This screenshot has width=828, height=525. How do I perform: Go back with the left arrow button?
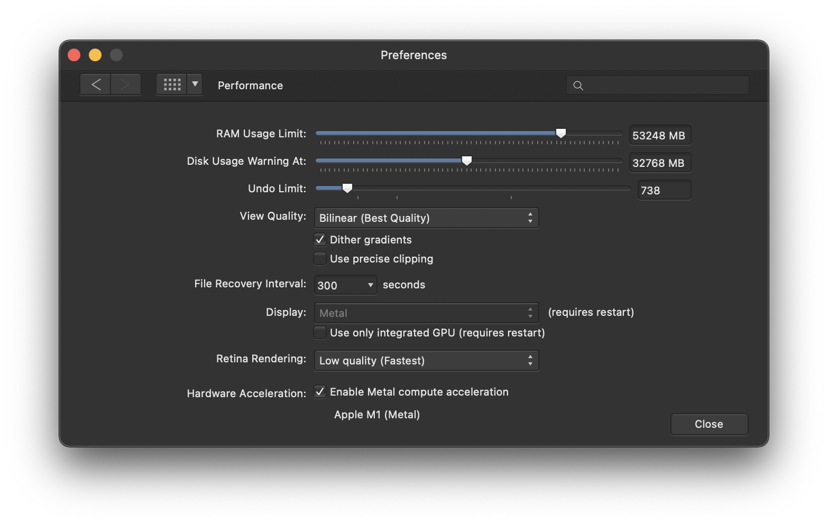[96, 85]
